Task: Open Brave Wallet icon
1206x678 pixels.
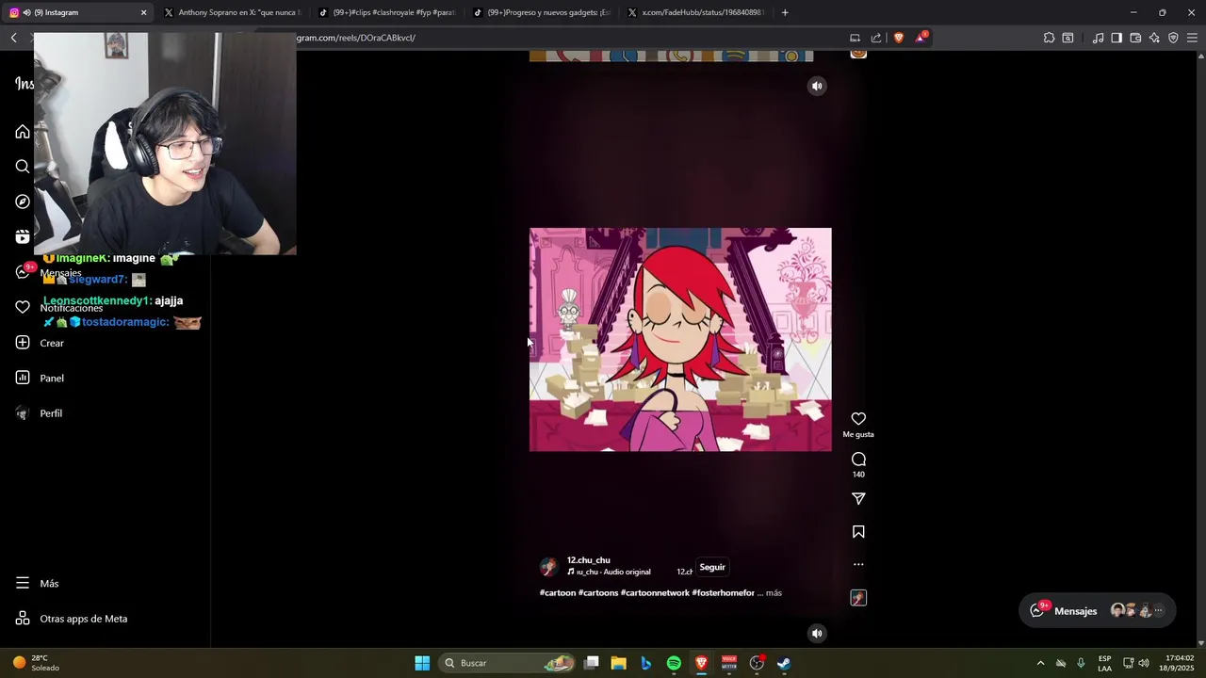Action: point(1135,38)
